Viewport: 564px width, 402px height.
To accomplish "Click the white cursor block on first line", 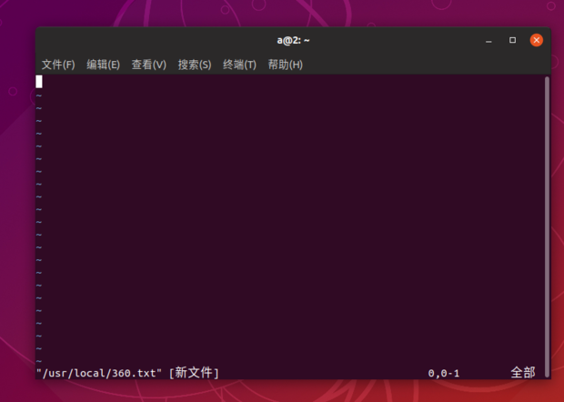I will 39,82.
